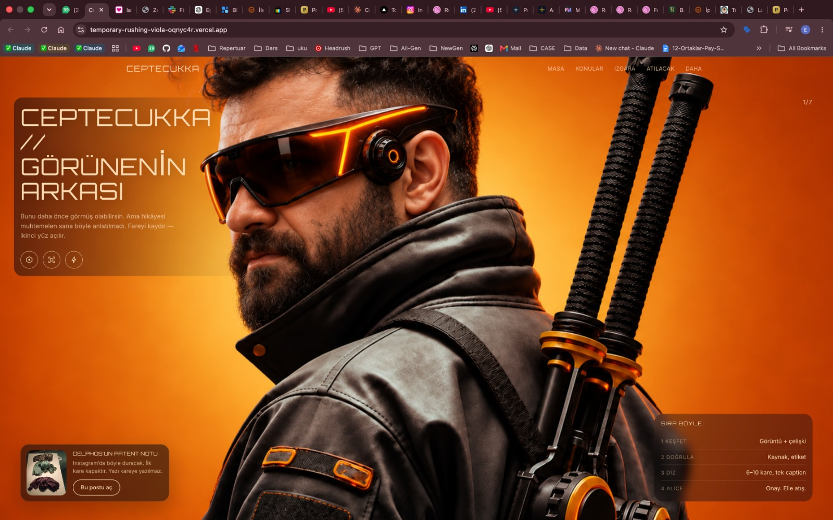Open the YouTube bookmark icon

(x=136, y=48)
